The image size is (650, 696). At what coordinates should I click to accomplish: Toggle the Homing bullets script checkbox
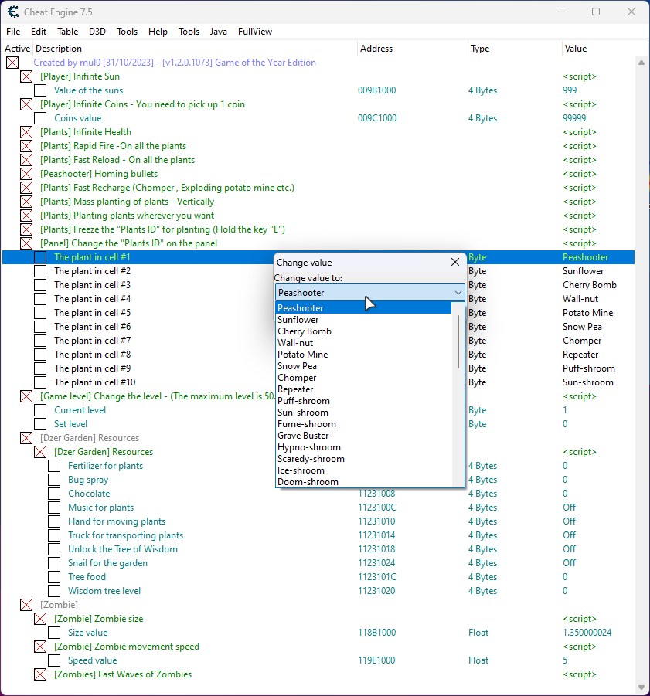(26, 174)
